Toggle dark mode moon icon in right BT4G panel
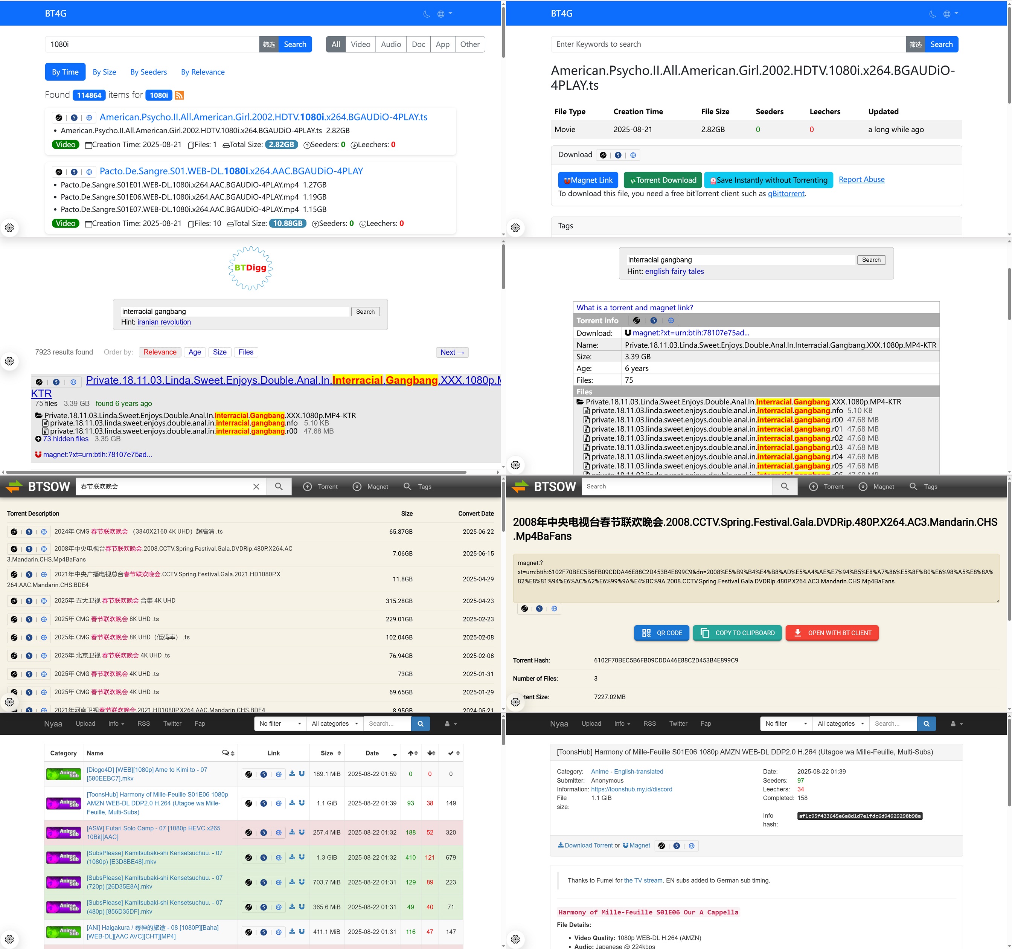The image size is (1012, 949). pyautogui.click(x=933, y=14)
